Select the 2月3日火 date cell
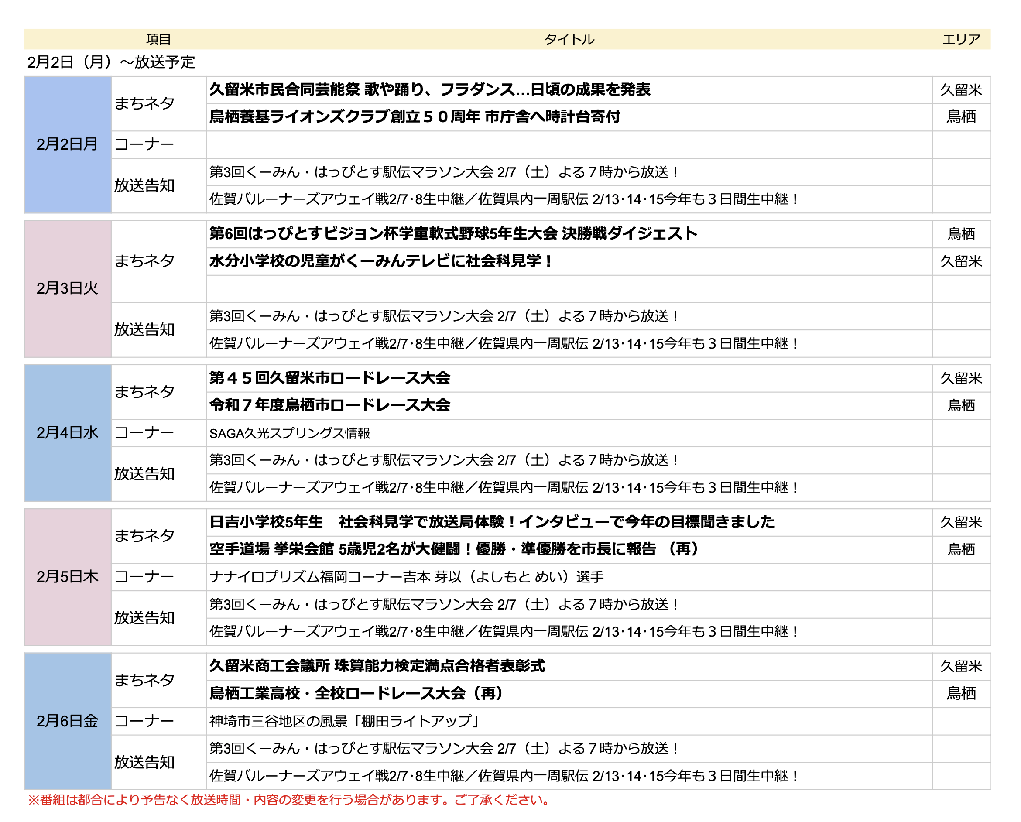 [67, 288]
